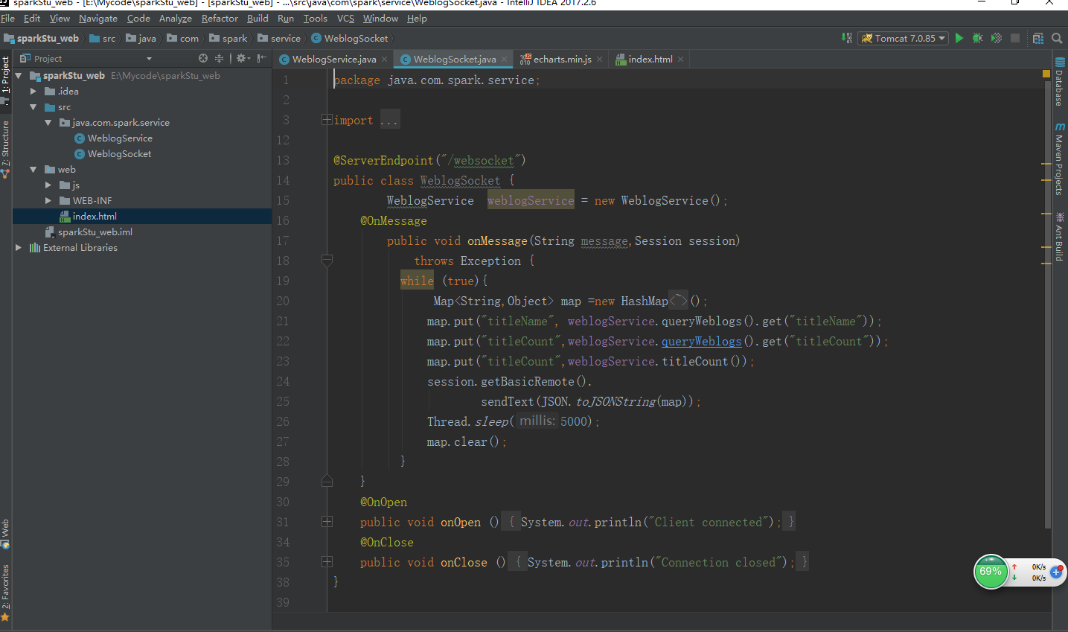Collapse the src folder
Viewport: 1068px width, 632px height.
click(x=33, y=107)
